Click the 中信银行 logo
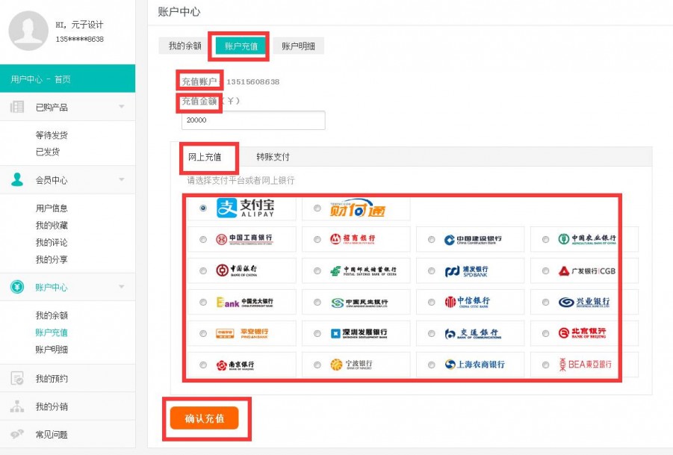Viewport: 673px width, 455px height. click(467, 302)
